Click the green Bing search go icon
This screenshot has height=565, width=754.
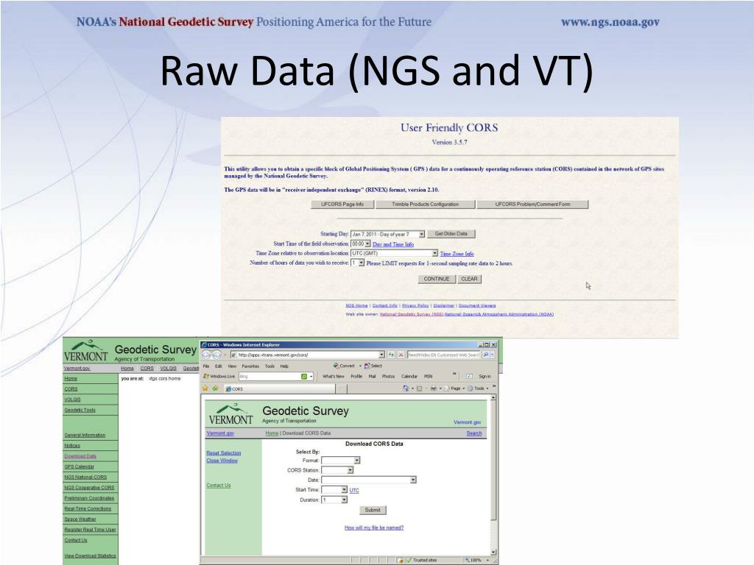(304, 376)
